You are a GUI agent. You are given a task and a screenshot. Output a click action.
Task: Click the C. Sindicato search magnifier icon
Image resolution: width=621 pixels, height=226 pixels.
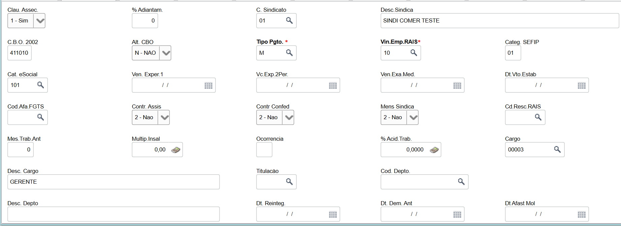point(289,20)
